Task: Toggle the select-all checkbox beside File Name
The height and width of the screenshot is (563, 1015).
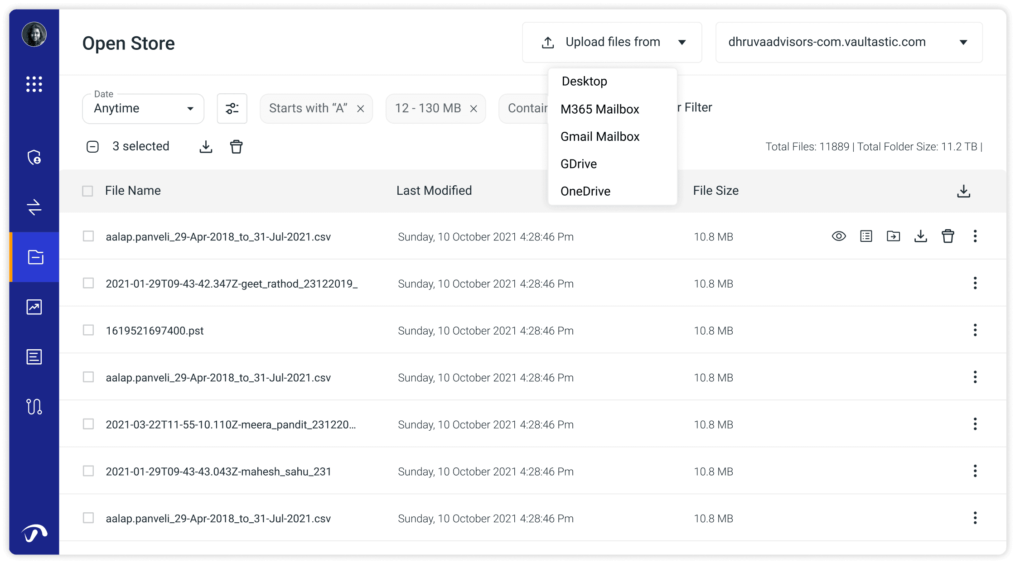Action: [87, 191]
